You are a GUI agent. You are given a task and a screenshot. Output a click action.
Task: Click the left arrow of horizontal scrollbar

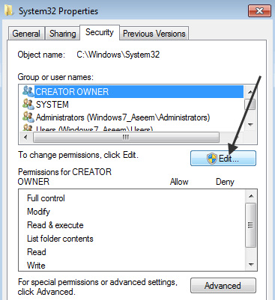(25, 137)
